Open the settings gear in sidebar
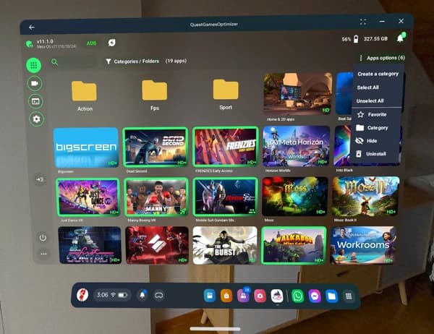 36,119
